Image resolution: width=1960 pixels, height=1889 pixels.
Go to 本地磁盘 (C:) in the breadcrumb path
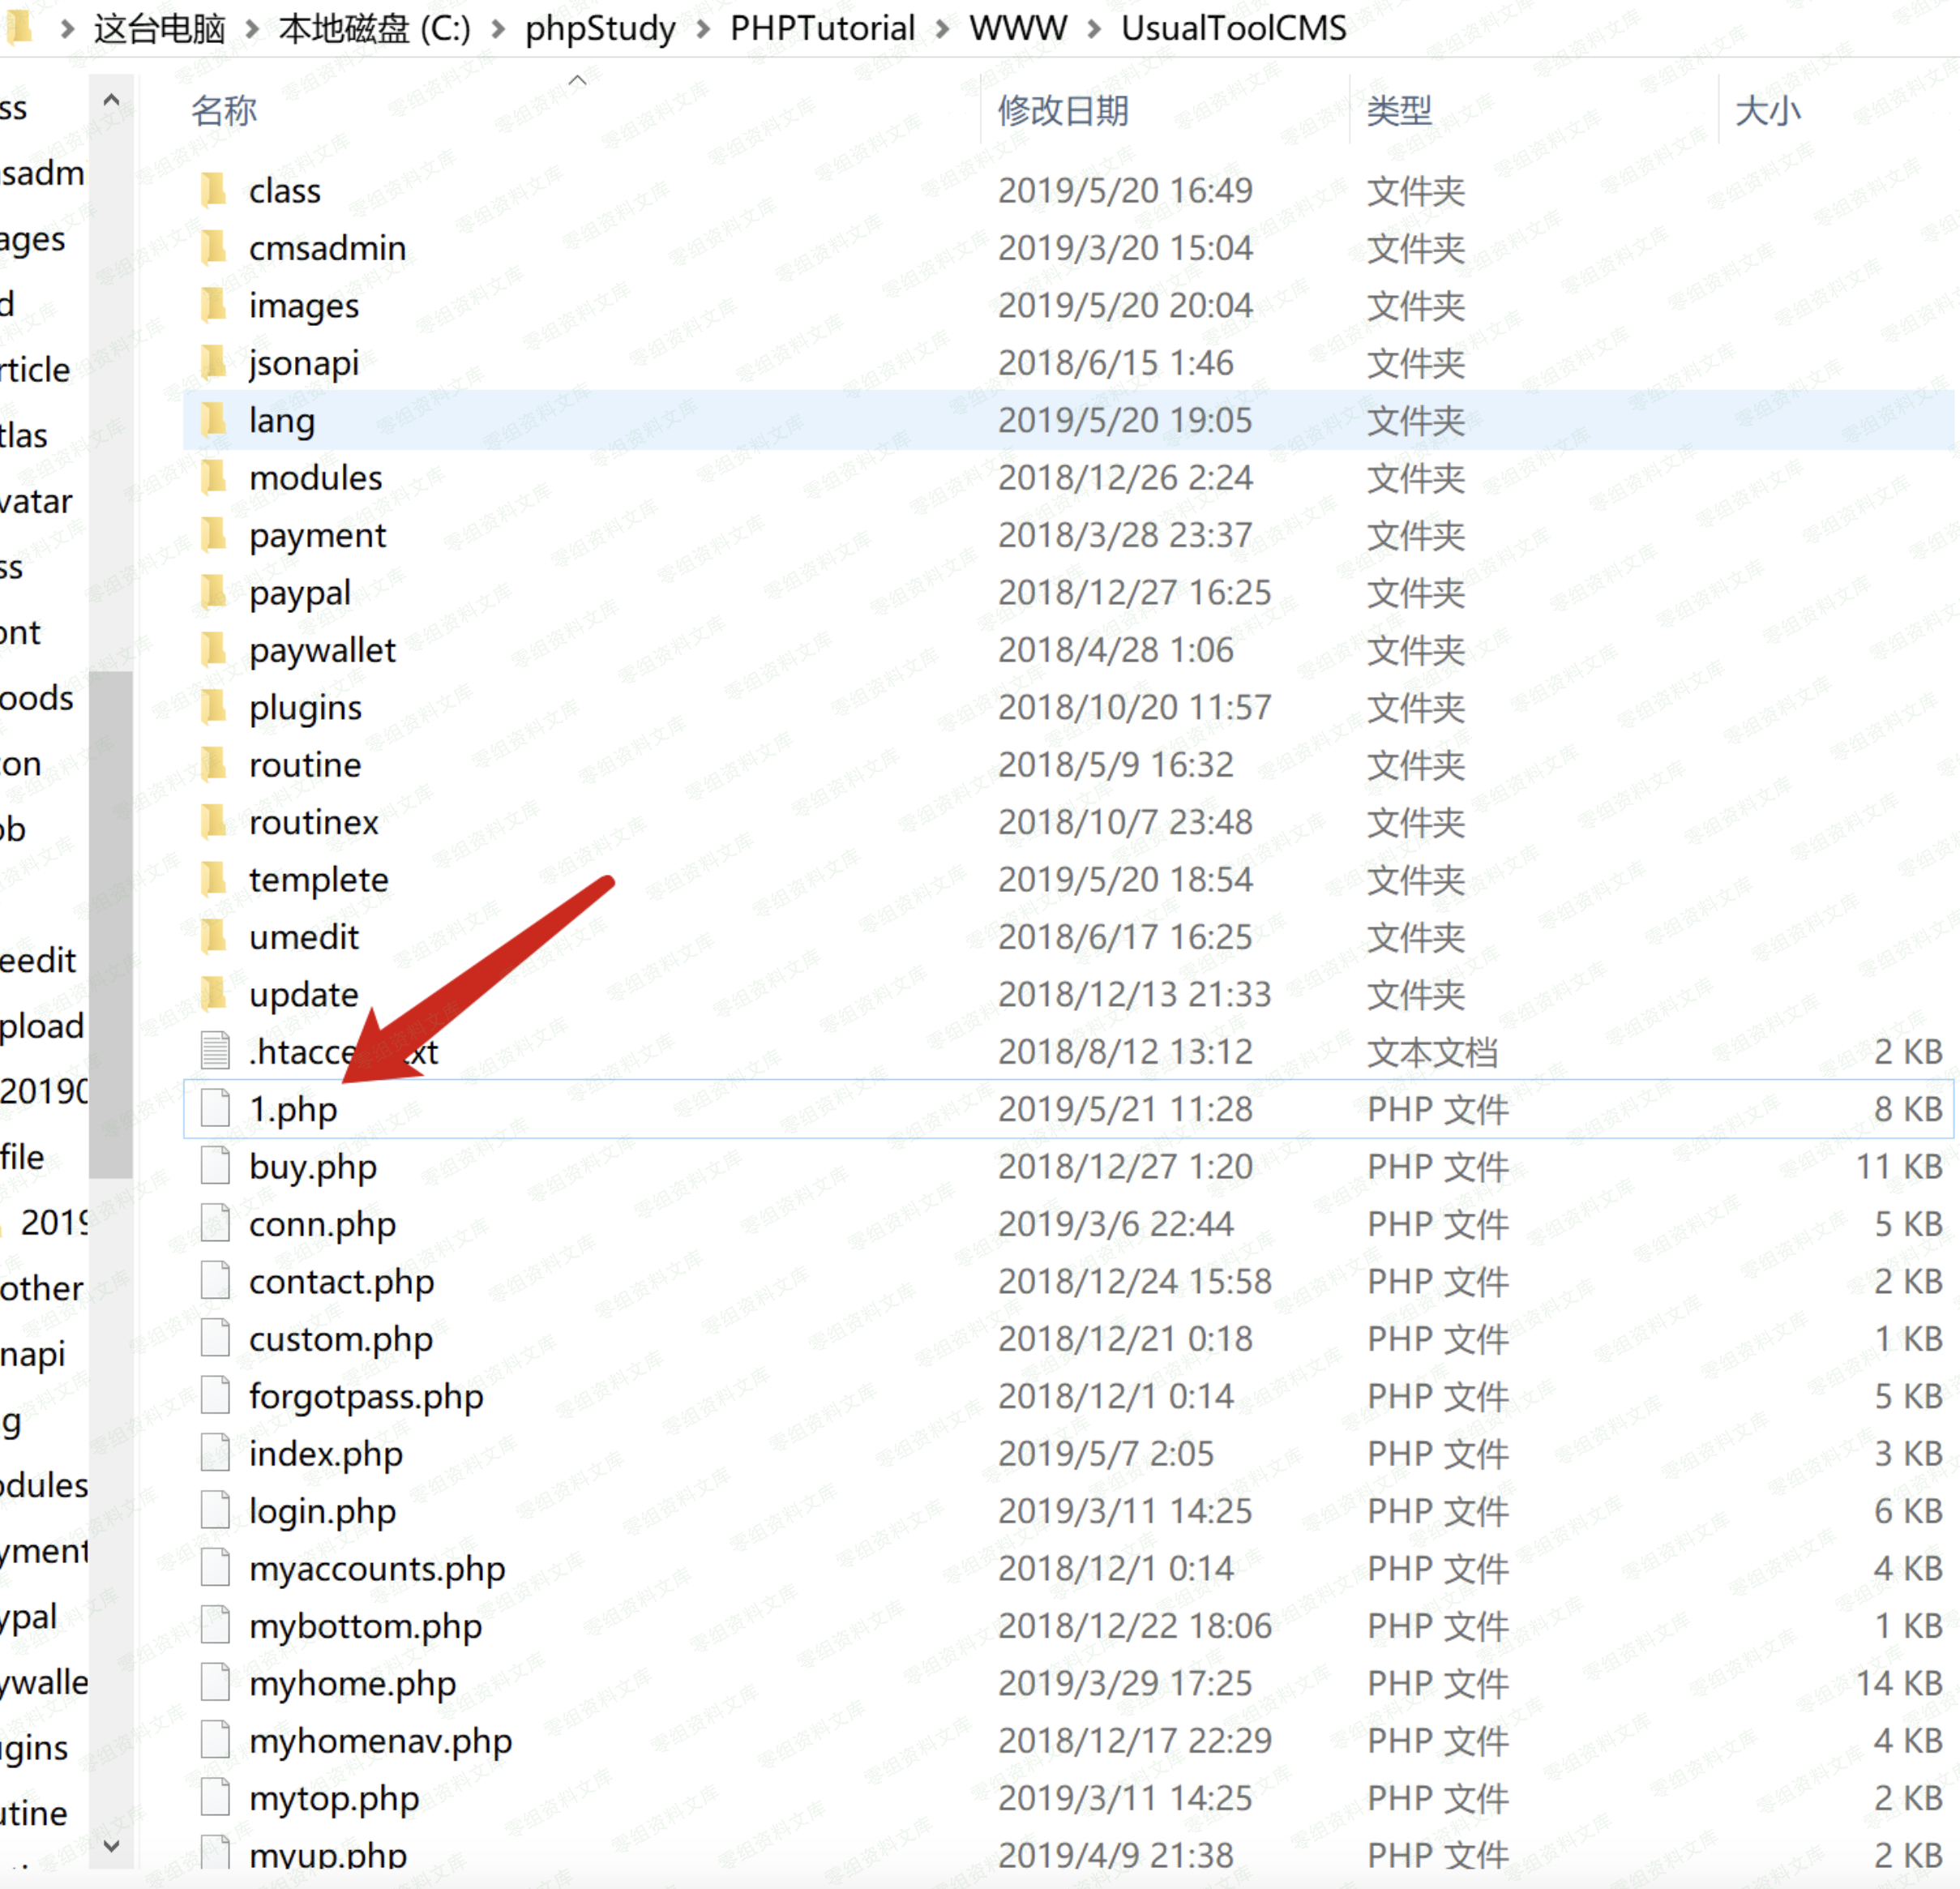click(x=374, y=29)
